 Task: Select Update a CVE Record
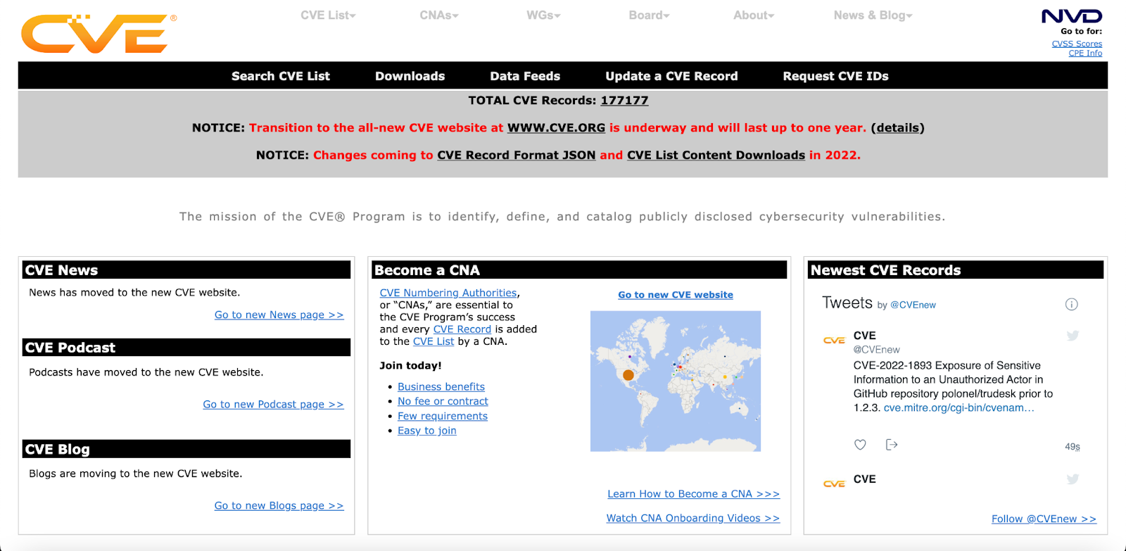[671, 76]
